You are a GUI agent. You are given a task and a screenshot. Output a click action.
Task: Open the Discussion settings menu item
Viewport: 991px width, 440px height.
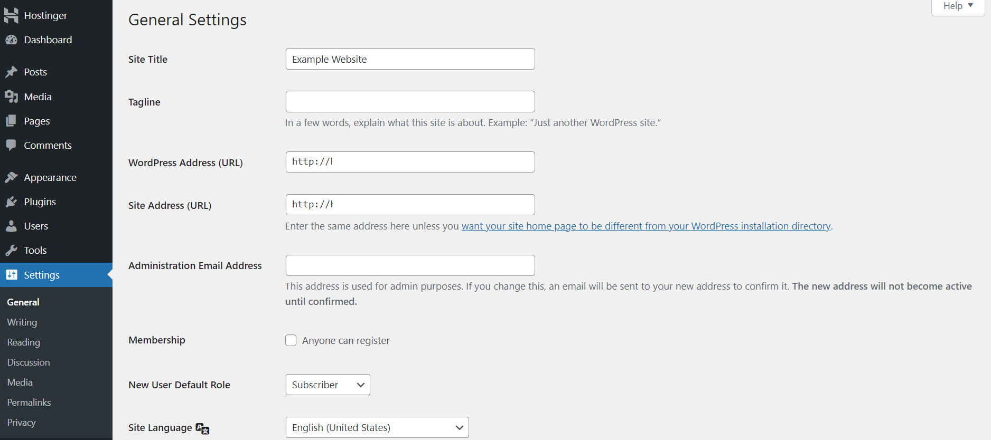[x=28, y=362]
